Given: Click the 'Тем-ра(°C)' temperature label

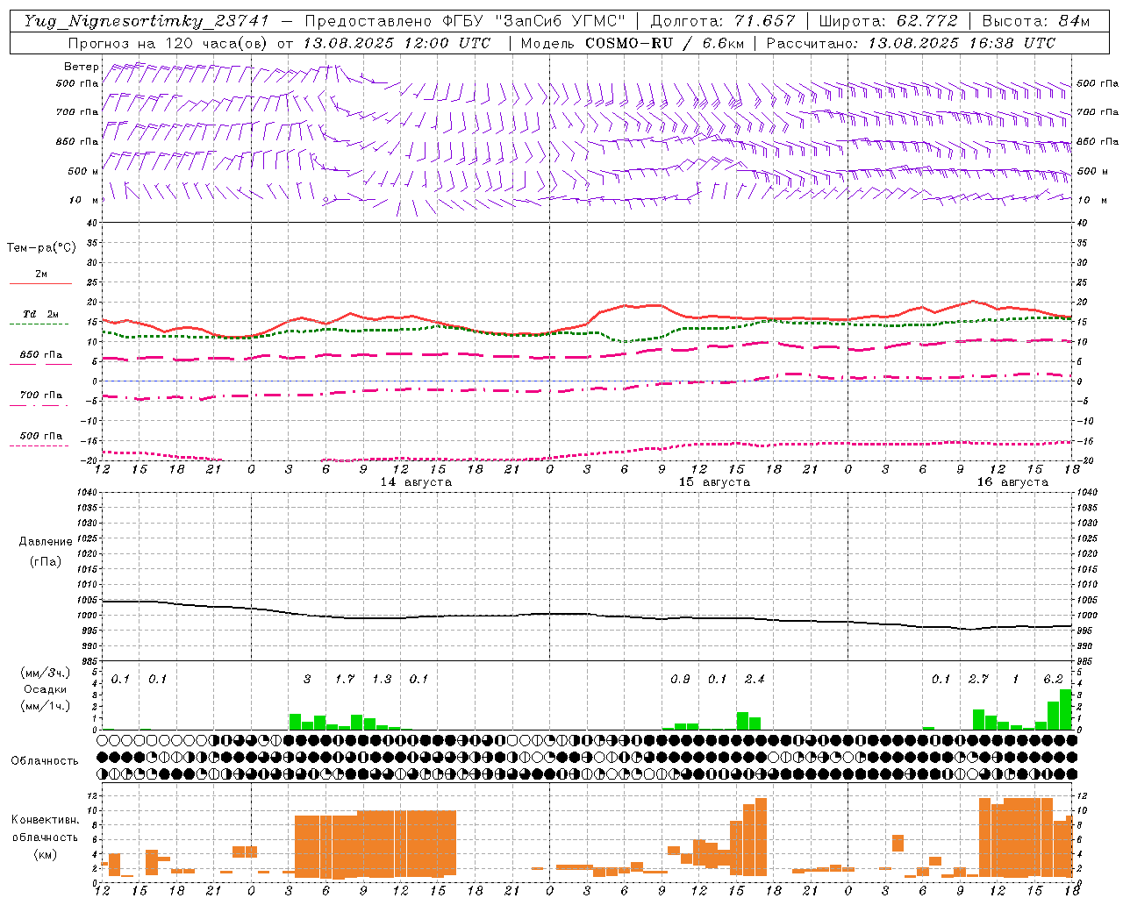Looking at the screenshot, I should point(41,248).
